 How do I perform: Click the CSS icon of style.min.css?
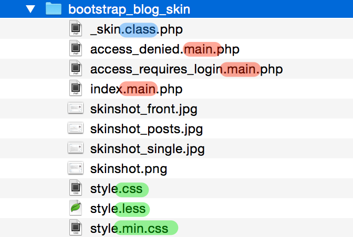click(x=76, y=228)
